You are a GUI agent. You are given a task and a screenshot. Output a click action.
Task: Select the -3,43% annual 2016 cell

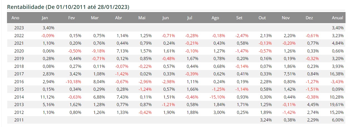click(x=337, y=82)
